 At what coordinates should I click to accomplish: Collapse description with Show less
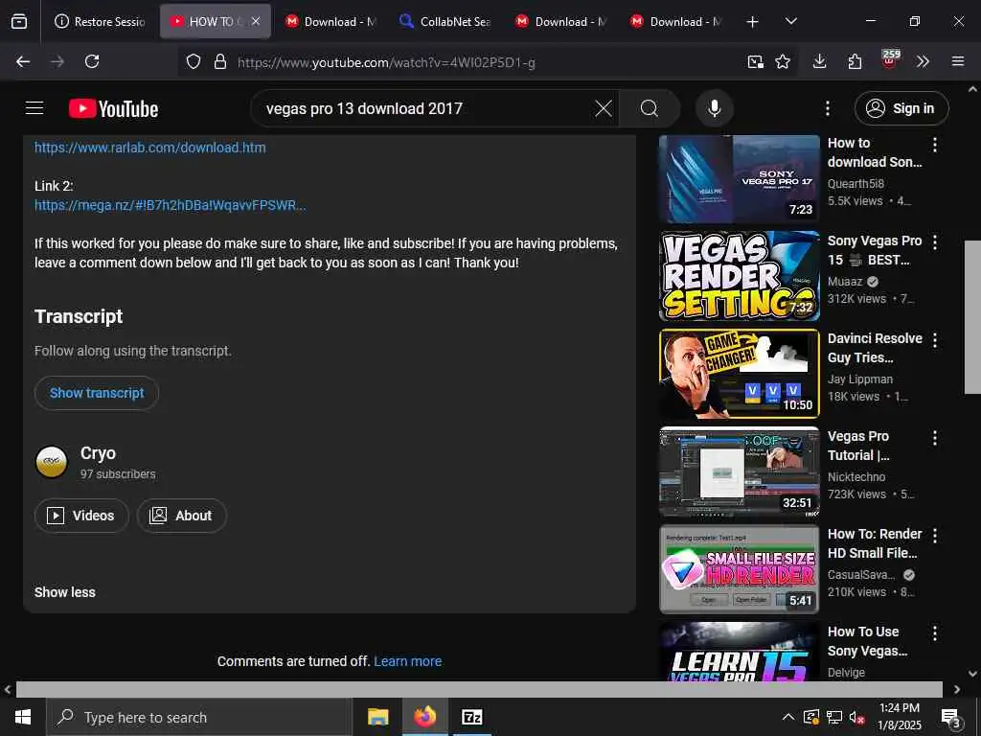pos(65,592)
